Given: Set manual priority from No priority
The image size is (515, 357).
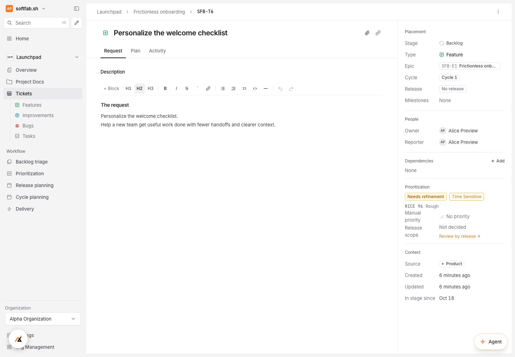Looking at the screenshot, I should (455, 216).
